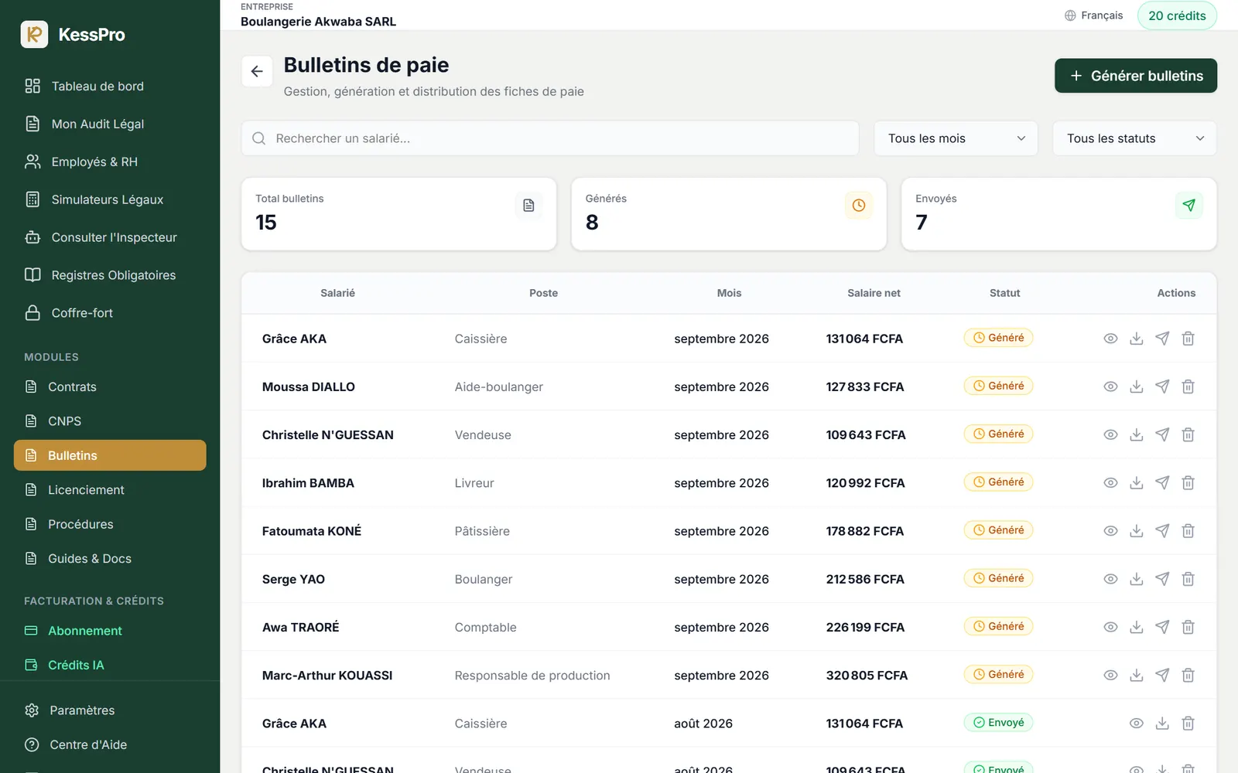This screenshot has width=1238, height=773.
Task: Send Fatoumata KONÉ's bulletin
Action: pyautogui.click(x=1162, y=531)
